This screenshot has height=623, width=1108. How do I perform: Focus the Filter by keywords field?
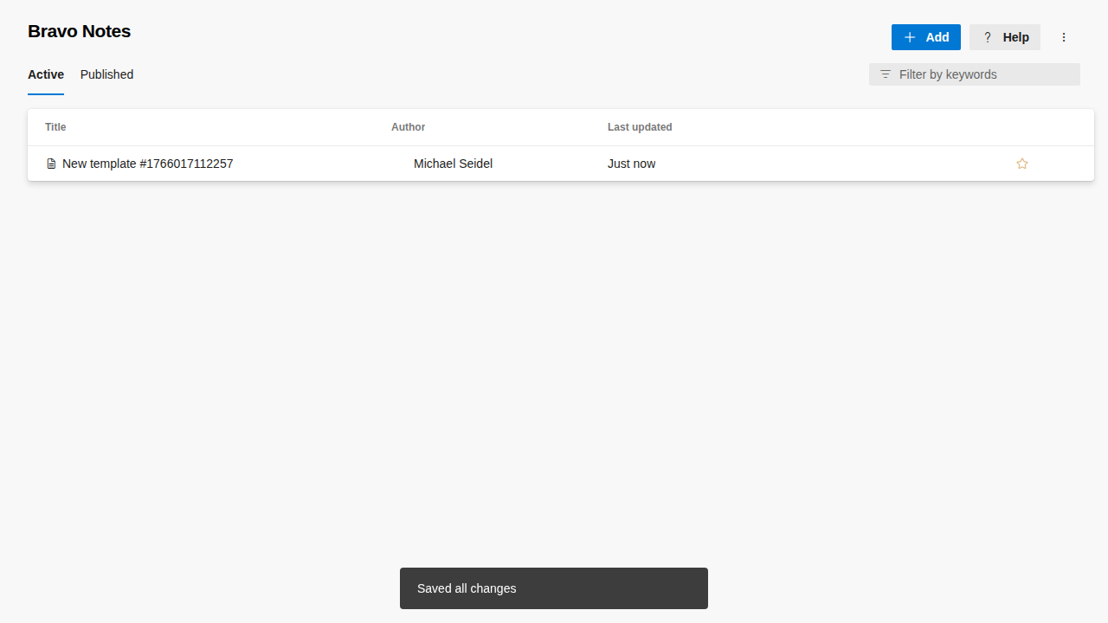point(982,74)
